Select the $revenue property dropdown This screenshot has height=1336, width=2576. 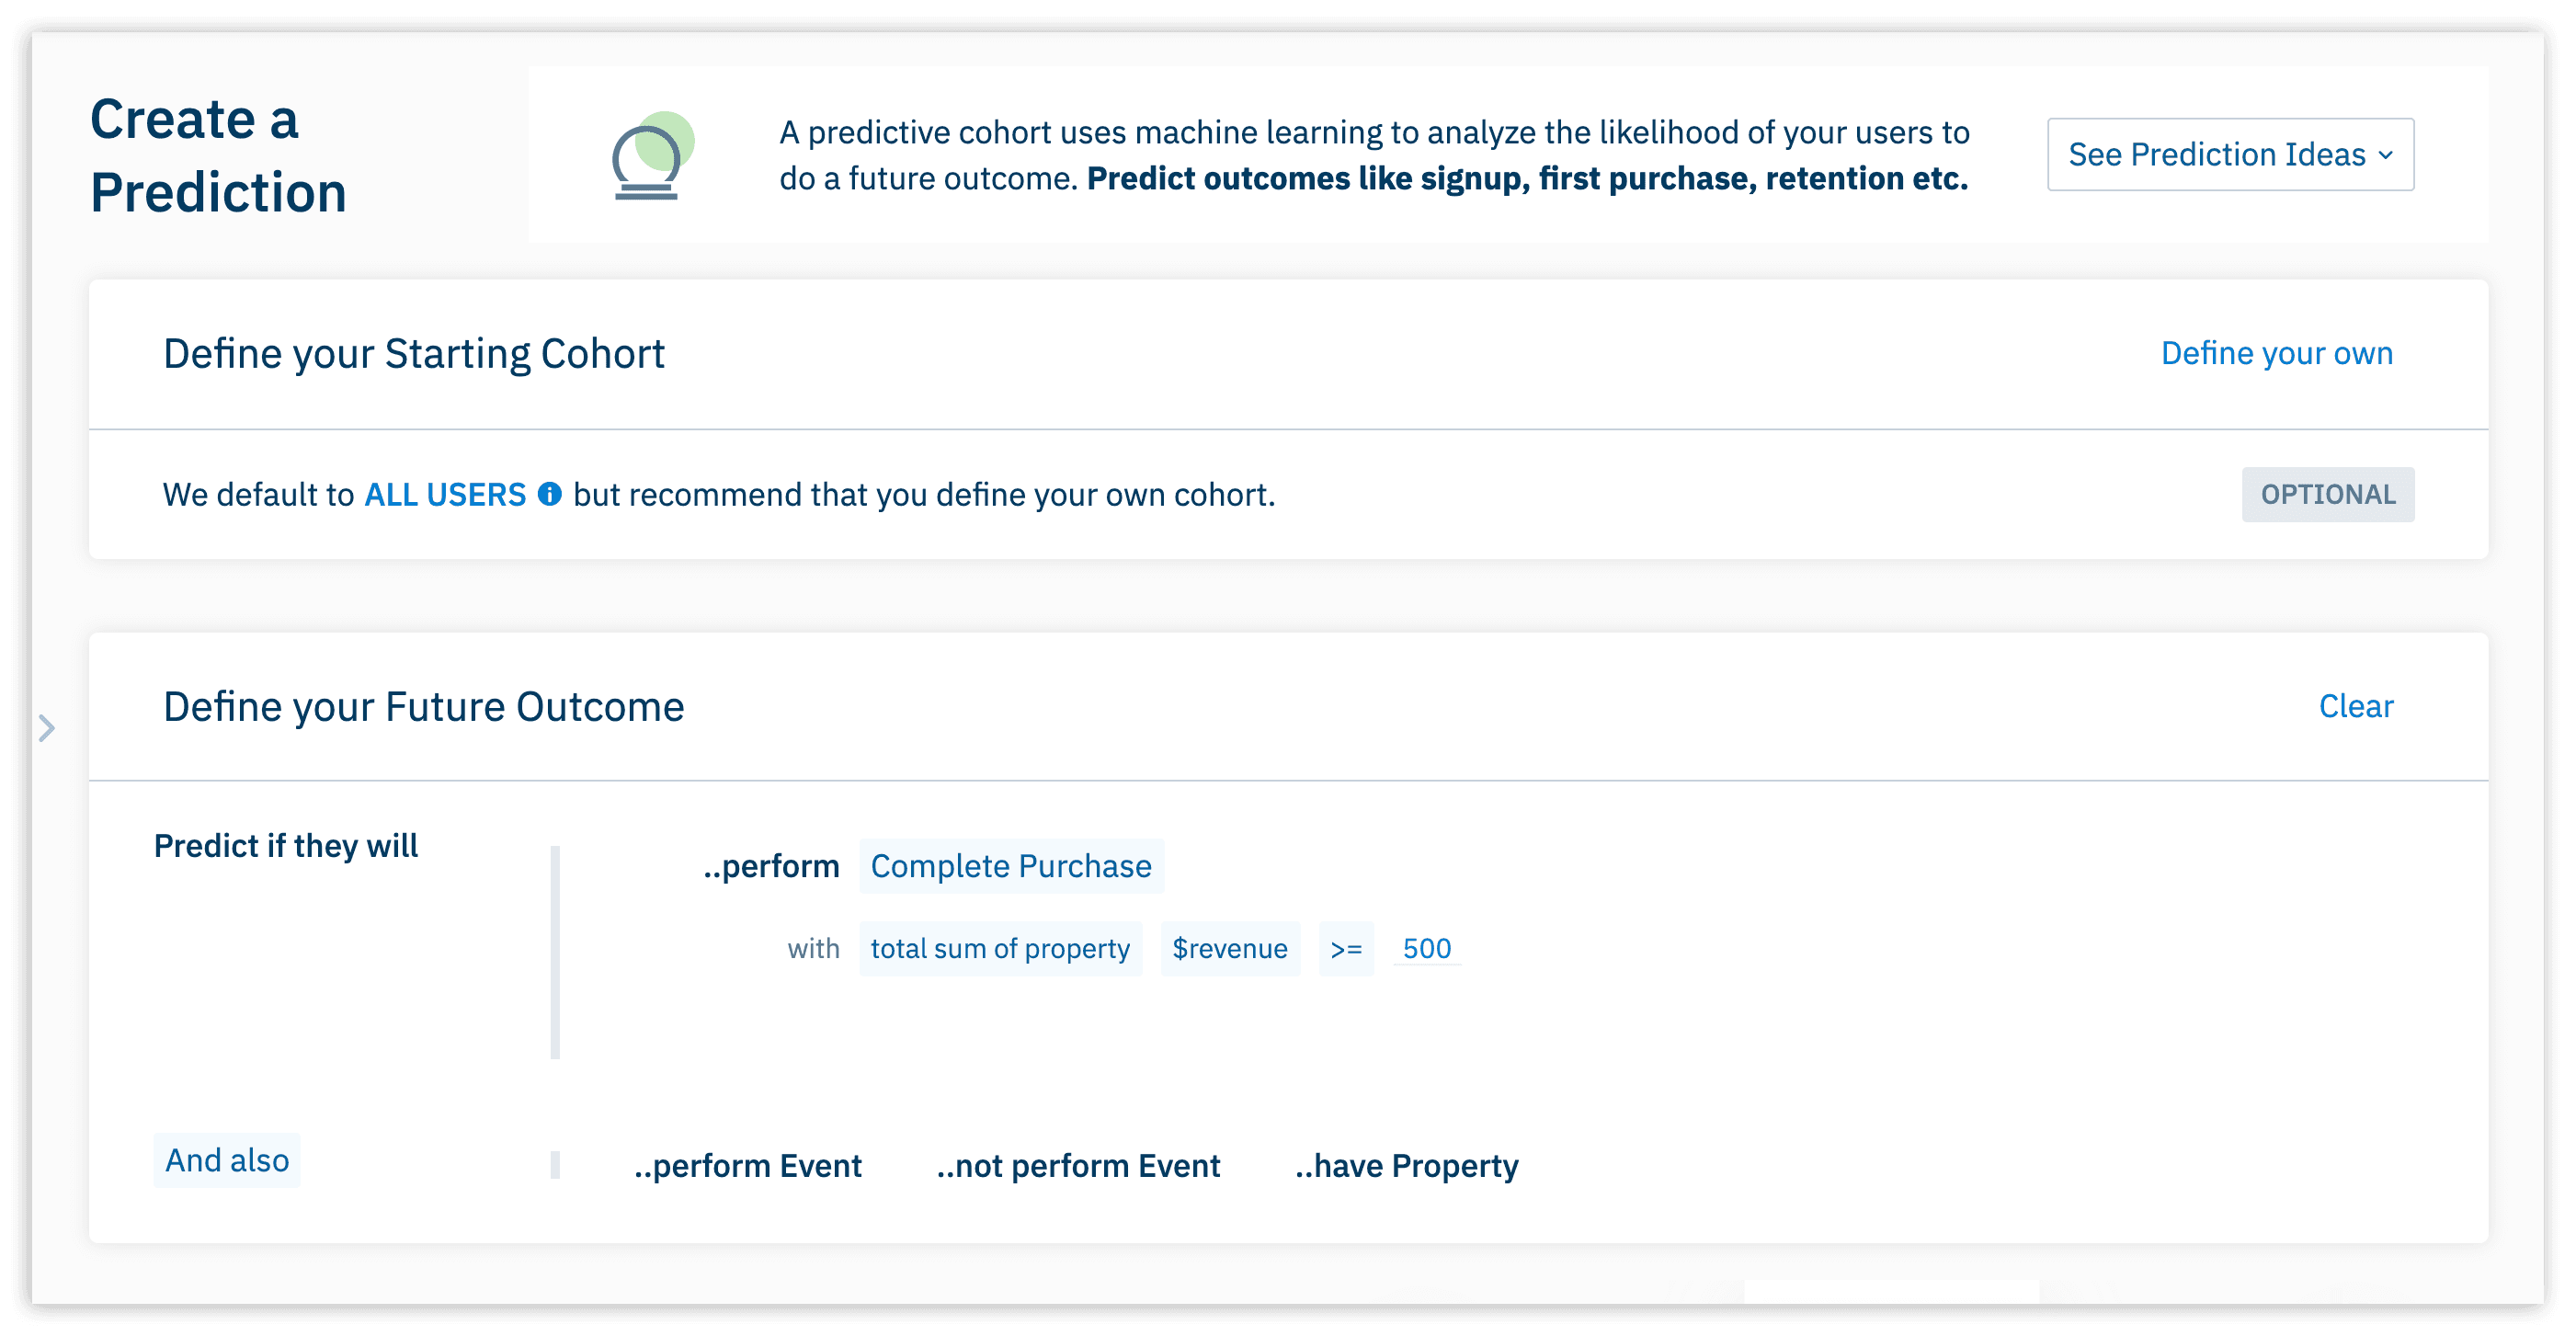point(1230,948)
